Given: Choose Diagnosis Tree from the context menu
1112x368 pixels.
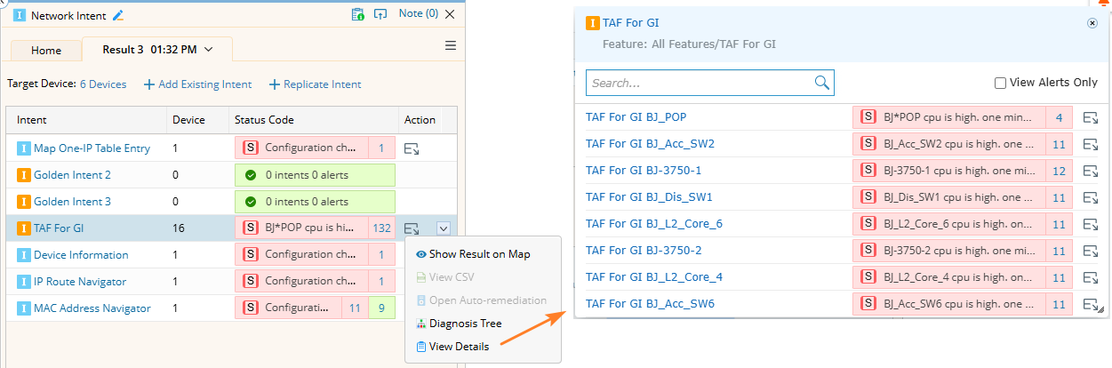Looking at the screenshot, I should click(x=465, y=324).
